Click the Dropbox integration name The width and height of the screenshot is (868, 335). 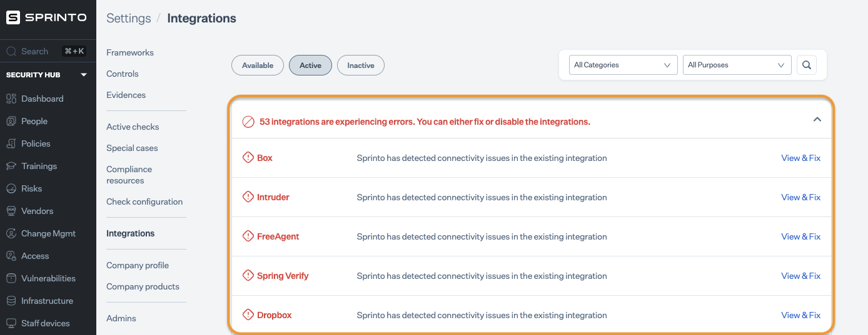[x=275, y=315]
